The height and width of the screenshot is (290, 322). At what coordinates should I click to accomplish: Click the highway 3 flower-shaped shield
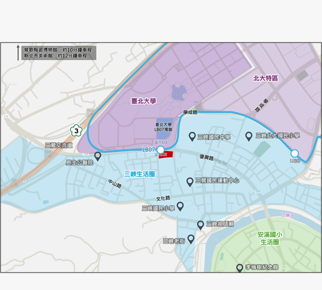tap(77, 131)
